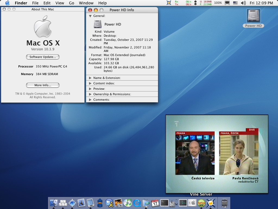
Task: Click the More Info... button
Action: click(43, 85)
